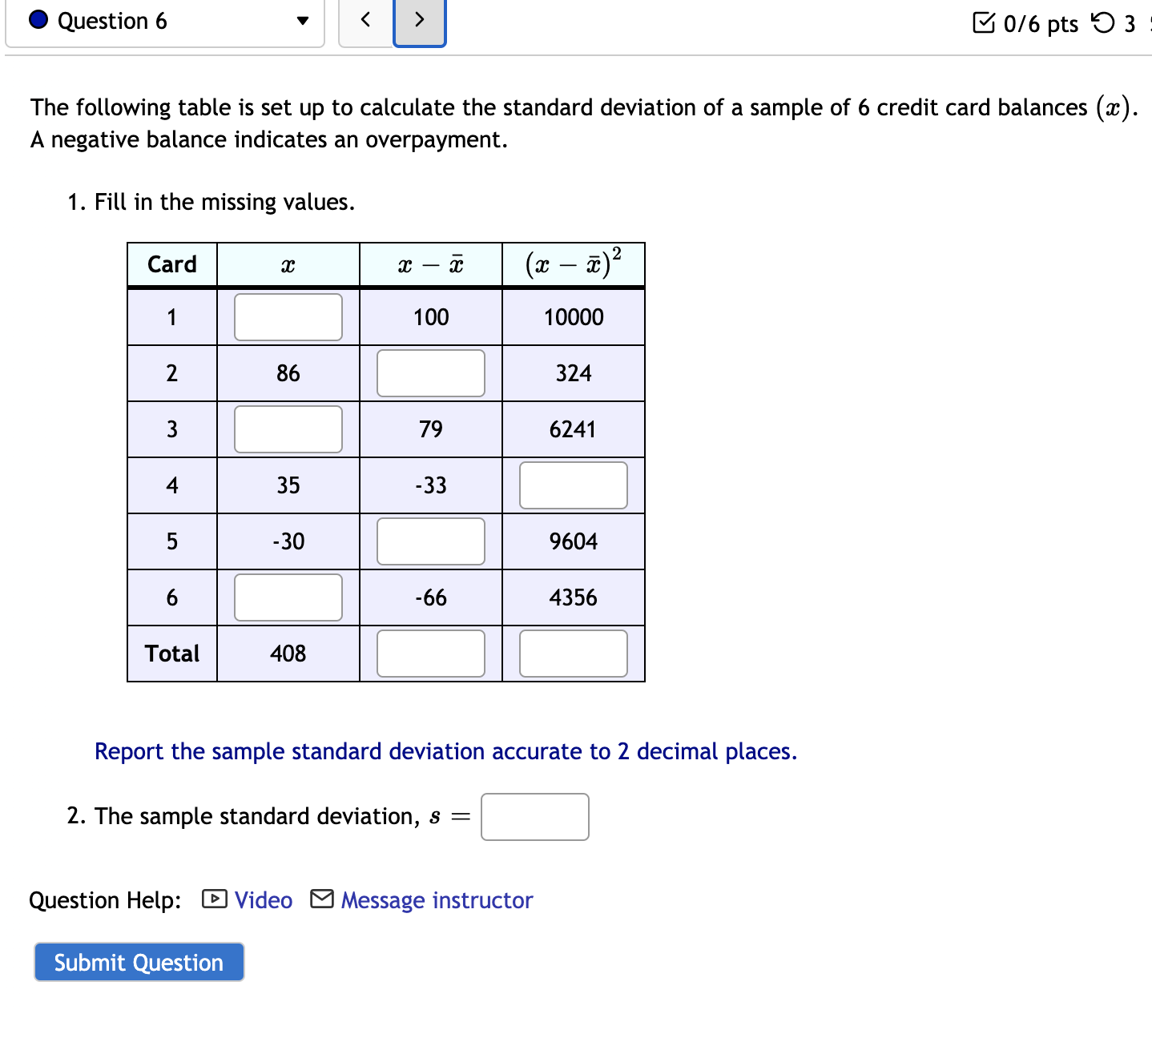
Task: Click the sample standard deviation input box
Action: 534,816
